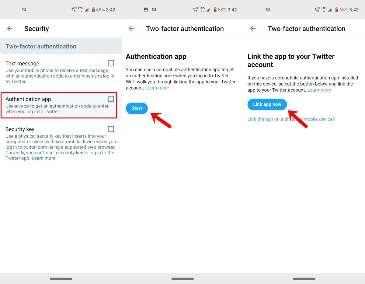Image resolution: width=365 pixels, height=284 pixels.
Task: Tap image notification icon in middle status bar
Action: pos(146,10)
